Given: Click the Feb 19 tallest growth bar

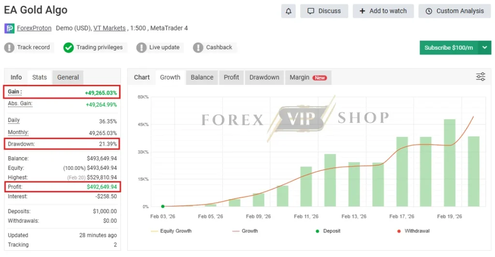Looking at the screenshot, I should (x=450, y=163).
